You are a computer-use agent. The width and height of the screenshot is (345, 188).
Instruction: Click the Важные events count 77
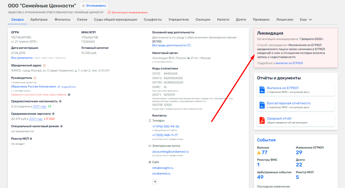pos(264,152)
